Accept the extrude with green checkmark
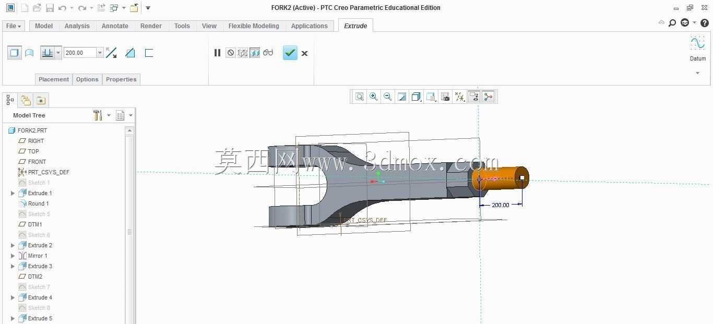This screenshot has width=713, height=324. 290,53
